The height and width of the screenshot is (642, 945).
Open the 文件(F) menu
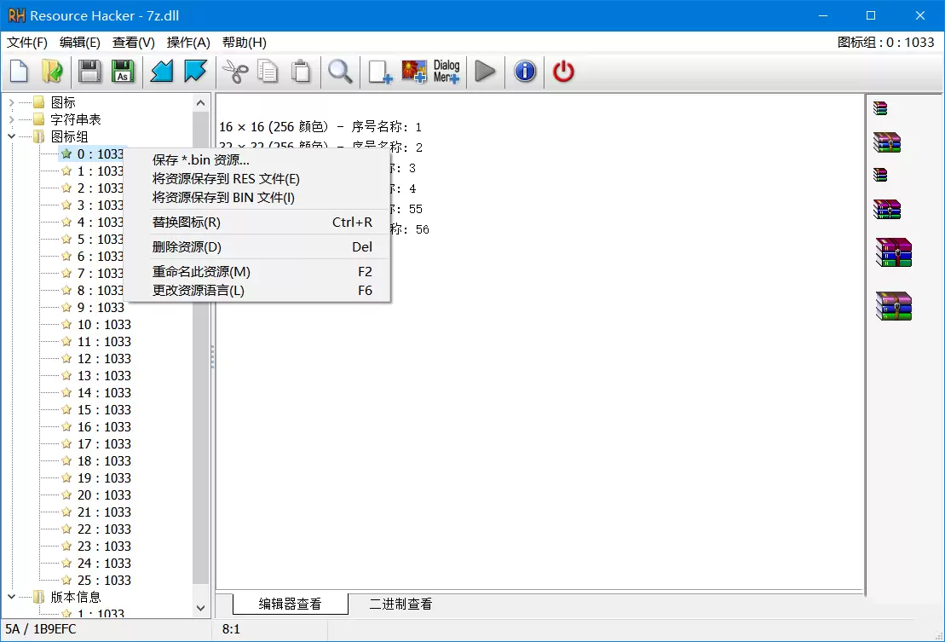click(x=27, y=42)
